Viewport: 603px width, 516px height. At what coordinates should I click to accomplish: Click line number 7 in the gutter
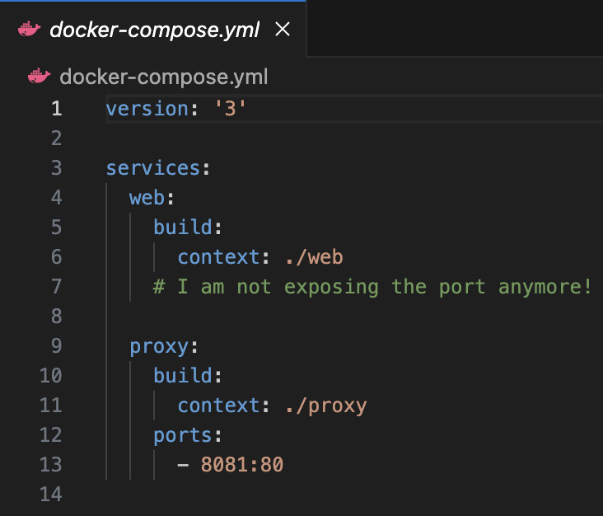coord(57,287)
